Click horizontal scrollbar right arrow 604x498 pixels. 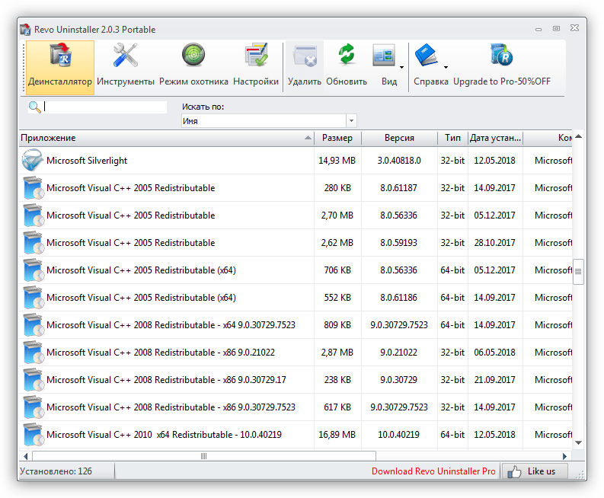(564, 456)
